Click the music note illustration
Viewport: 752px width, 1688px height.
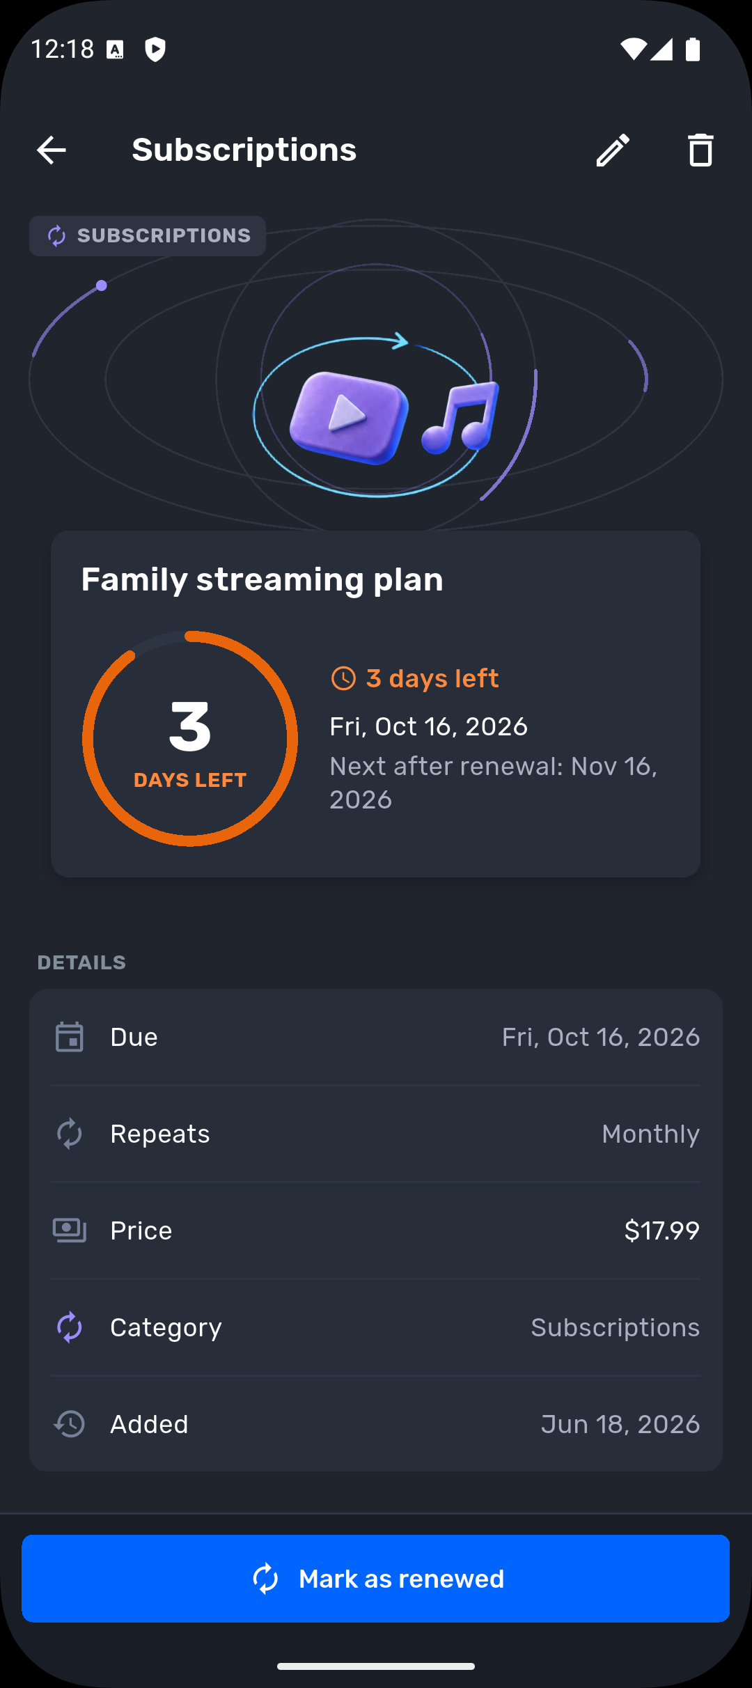[461, 418]
